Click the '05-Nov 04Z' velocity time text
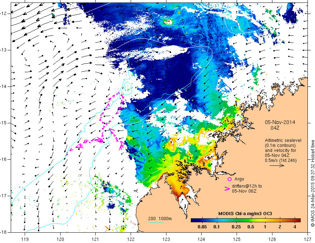Image resolution: width=315 pixels, height=243 pixels. [x=278, y=155]
